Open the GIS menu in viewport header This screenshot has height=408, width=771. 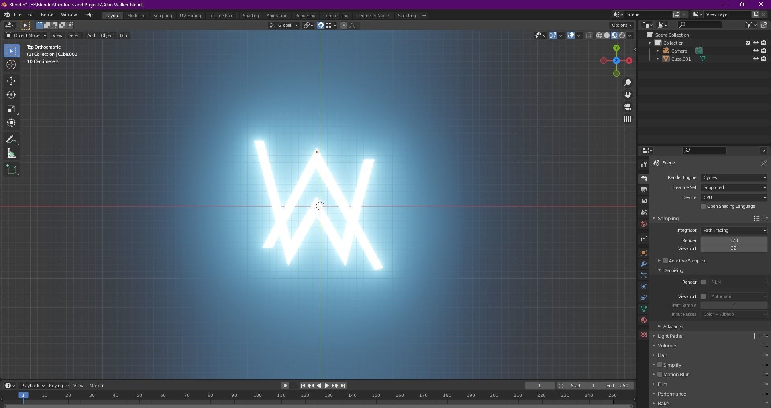tap(123, 35)
